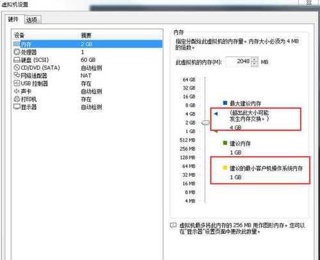320x260 pixels.
Task: Click the USB controller icon
Action: 17,83
